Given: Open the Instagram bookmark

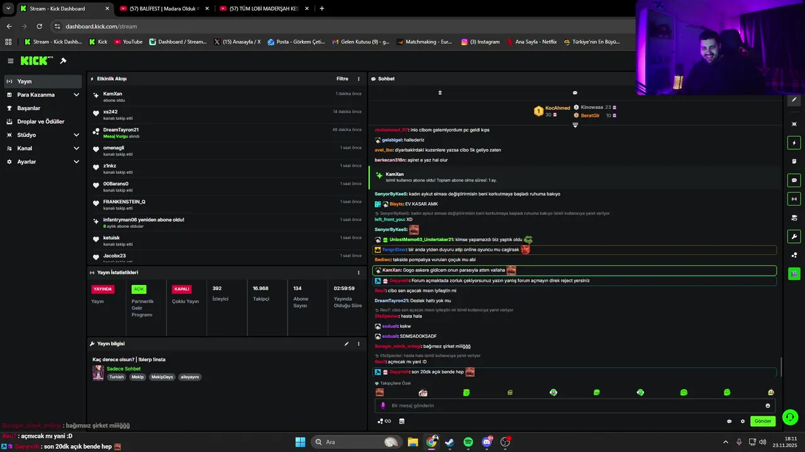Looking at the screenshot, I should pyautogui.click(x=480, y=42).
